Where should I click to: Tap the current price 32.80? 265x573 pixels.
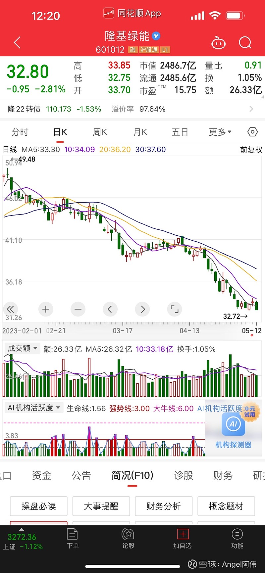(x=28, y=72)
